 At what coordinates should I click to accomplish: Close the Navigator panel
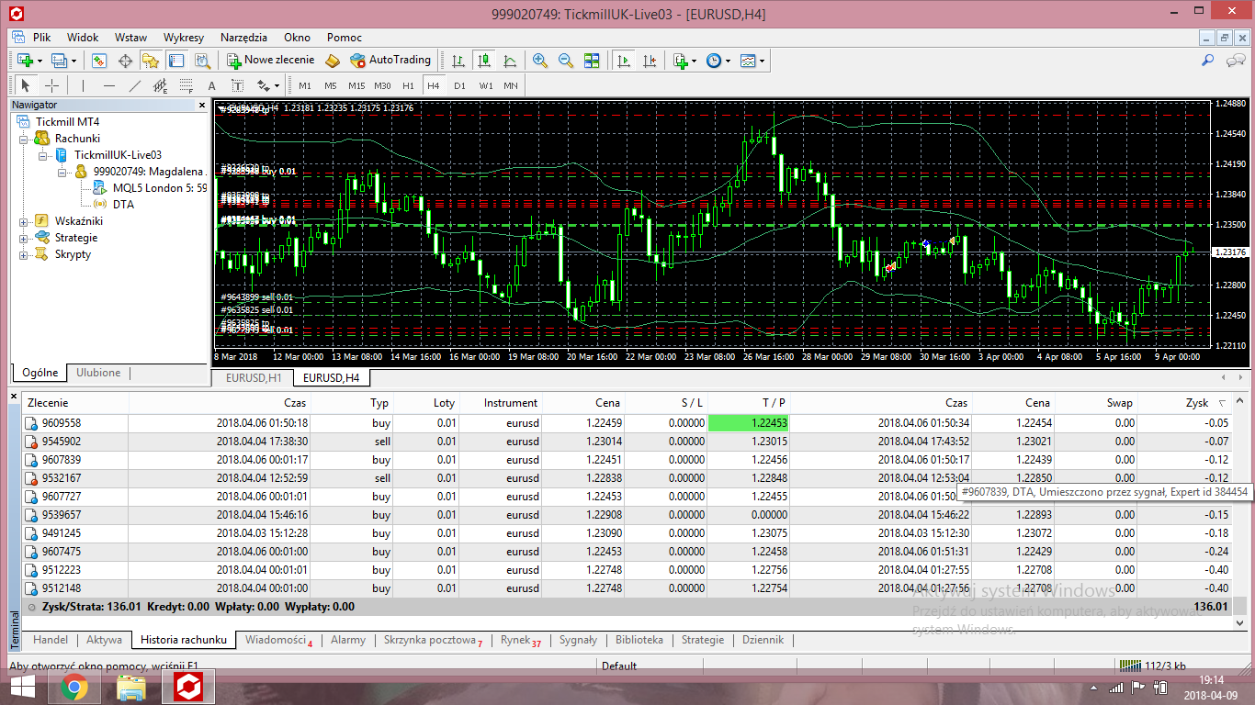coord(202,105)
